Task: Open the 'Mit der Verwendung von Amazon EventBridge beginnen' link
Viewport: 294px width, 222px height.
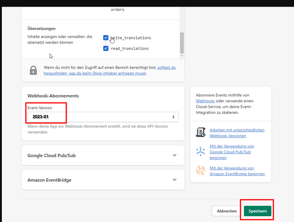Action: click(237, 171)
